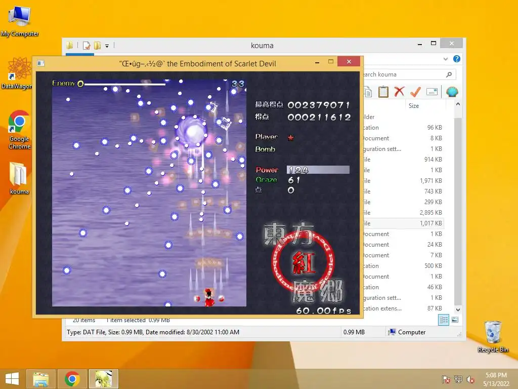This screenshot has width=518, height=389.
Task: Open File Explorer from the taskbar
Action: [x=41, y=379]
